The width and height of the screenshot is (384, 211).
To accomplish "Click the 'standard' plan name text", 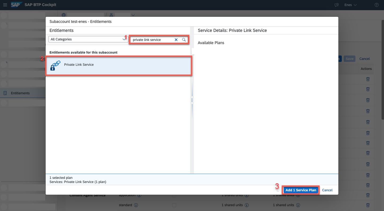I will pos(125,205).
